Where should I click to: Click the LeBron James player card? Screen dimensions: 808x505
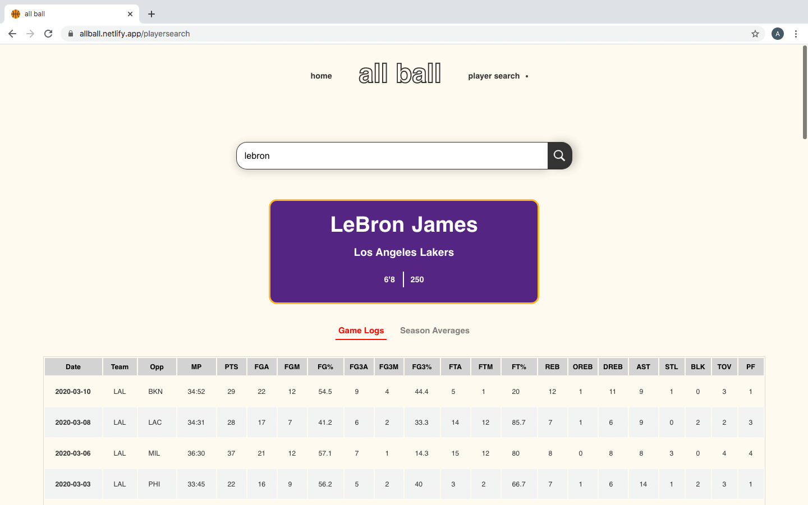(x=404, y=252)
